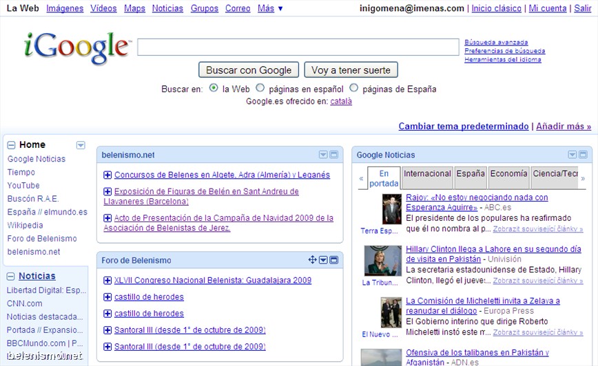Expand XLVII Congreso Nacional Belenista entry

click(x=107, y=280)
